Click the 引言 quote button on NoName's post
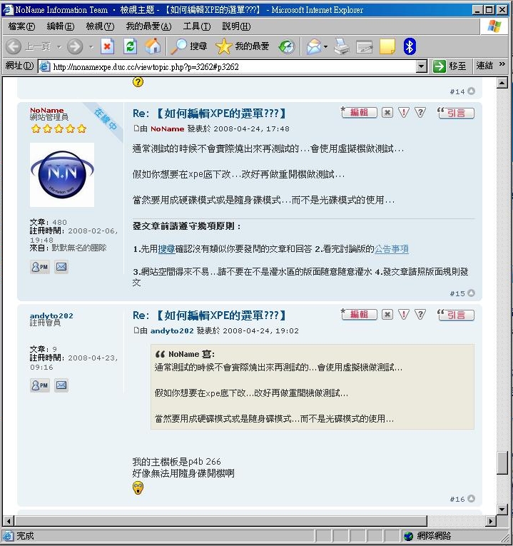 (x=455, y=113)
